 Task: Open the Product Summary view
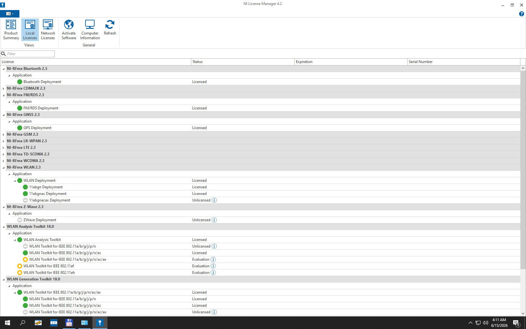[x=11, y=30]
